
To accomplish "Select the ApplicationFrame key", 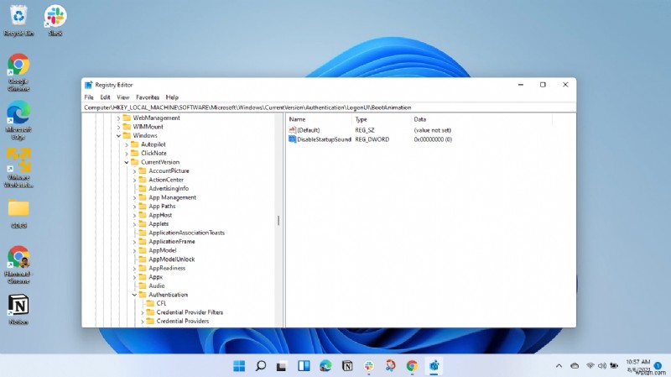I will click(172, 242).
